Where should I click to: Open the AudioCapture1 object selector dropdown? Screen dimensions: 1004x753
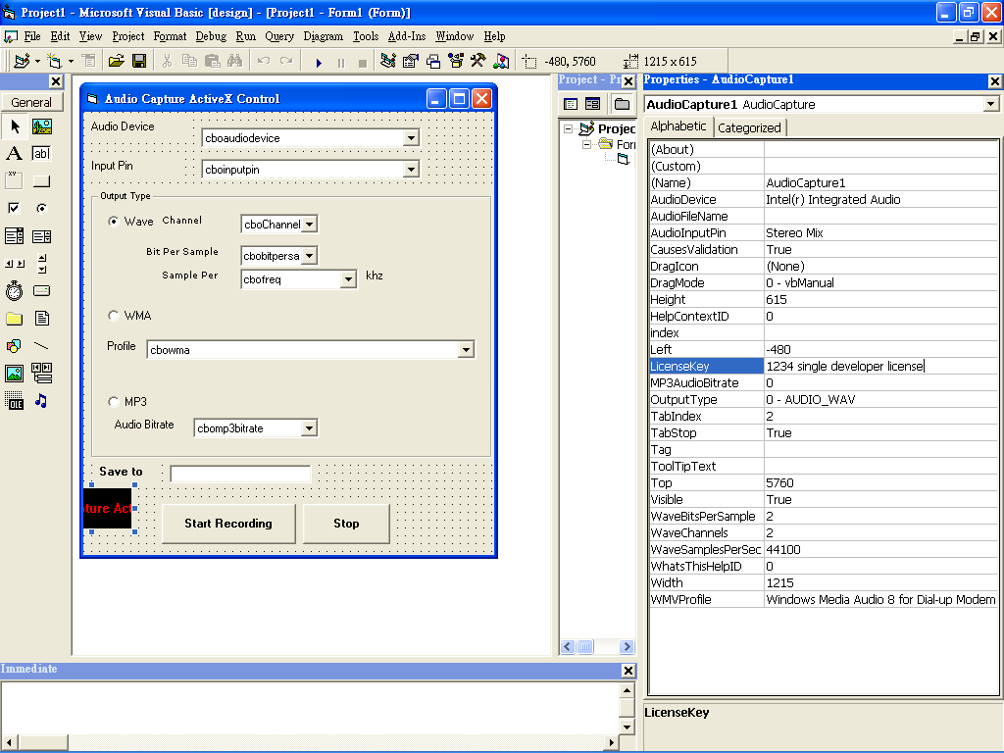pos(990,104)
